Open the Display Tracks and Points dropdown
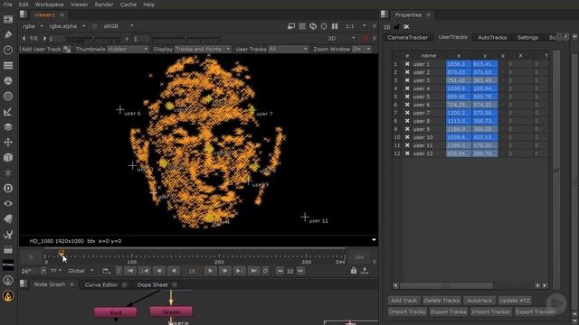 (x=203, y=49)
